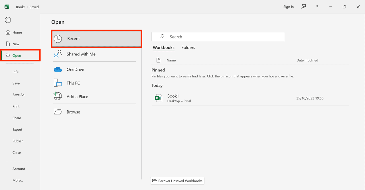The height and width of the screenshot is (190, 365).
Task: Choose the This PC computer icon
Action: coord(58,83)
